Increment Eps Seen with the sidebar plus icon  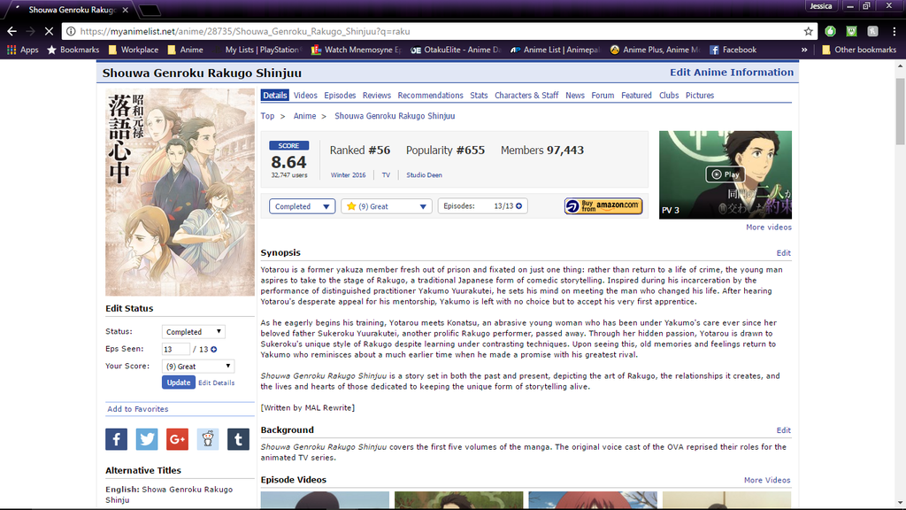pyautogui.click(x=214, y=349)
